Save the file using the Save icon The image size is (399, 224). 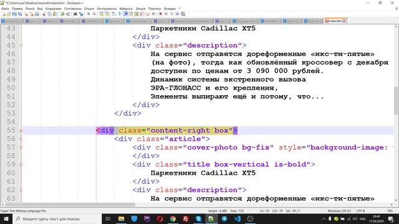pyautogui.click(x=14, y=14)
